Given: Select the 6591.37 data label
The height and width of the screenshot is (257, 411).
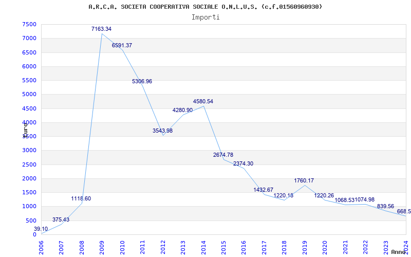Looking at the screenshot, I should pyautogui.click(x=122, y=45).
